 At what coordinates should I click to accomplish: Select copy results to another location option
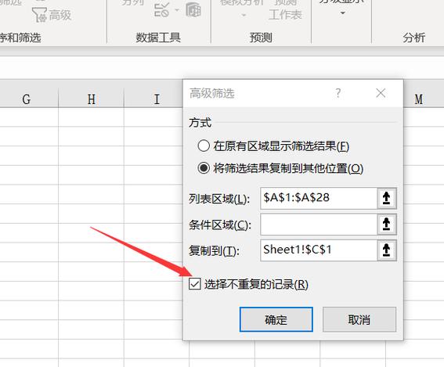coord(204,168)
